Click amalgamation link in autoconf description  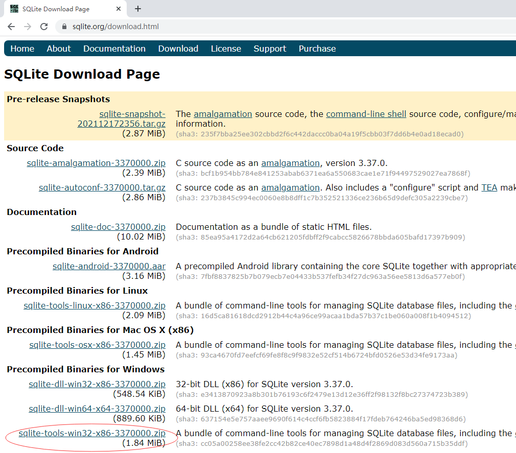coord(290,187)
